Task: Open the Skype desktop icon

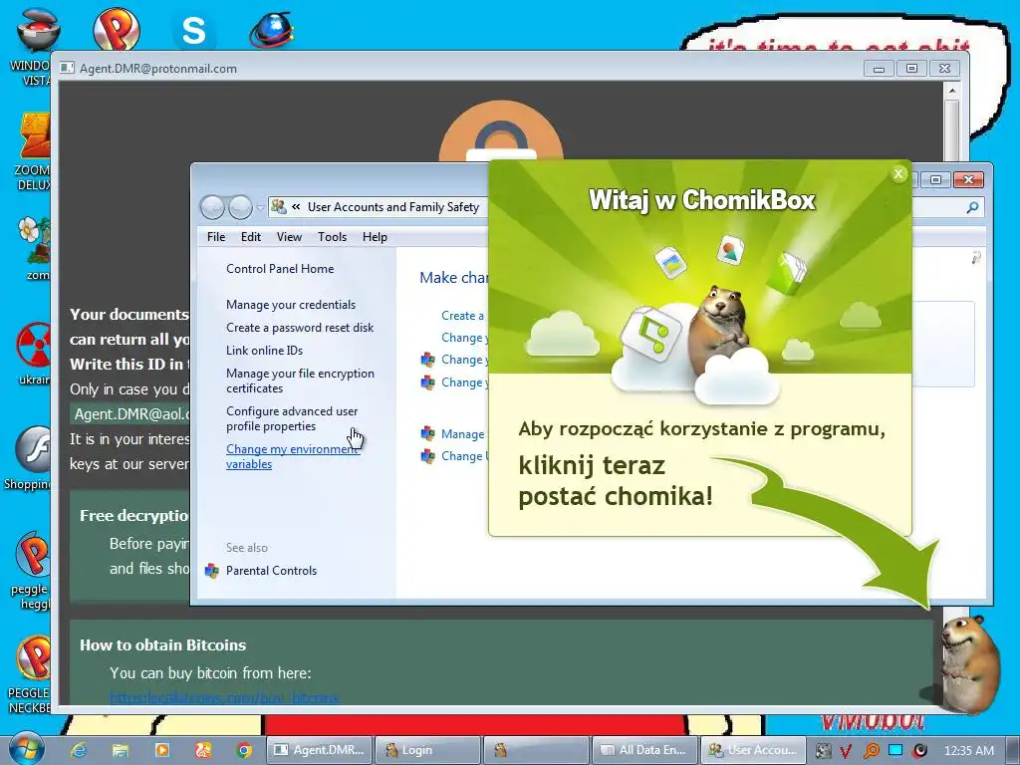Action: [x=194, y=30]
